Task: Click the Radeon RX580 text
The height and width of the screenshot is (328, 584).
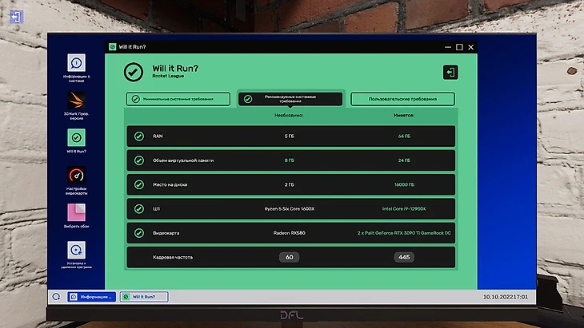Action: [x=290, y=233]
